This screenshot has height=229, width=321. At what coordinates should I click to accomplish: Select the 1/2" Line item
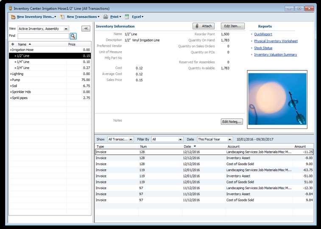point(50,56)
